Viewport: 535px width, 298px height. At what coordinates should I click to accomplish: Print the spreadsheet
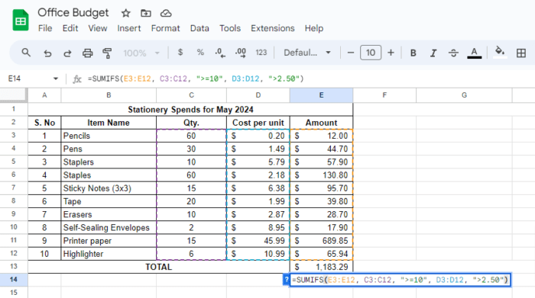pos(87,53)
